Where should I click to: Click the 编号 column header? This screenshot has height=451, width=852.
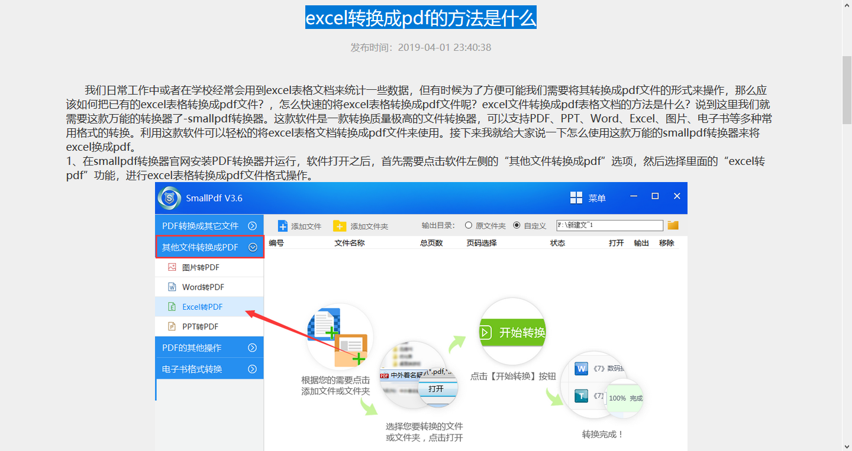pyautogui.click(x=276, y=243)
